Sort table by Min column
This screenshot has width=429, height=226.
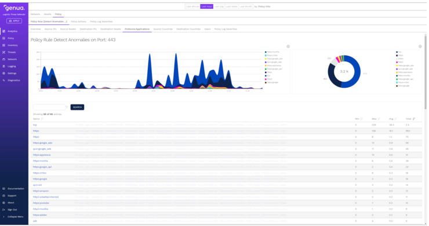[359, 119]
